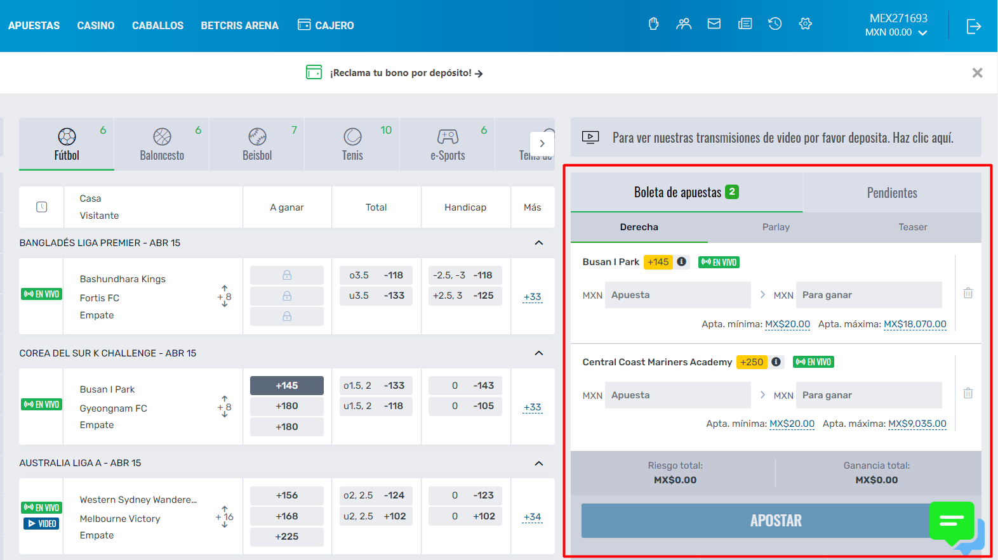The image size is (998, 560).
Task: Delete the Central Coast Mariners Academy selection
Action: coord(968,393)
